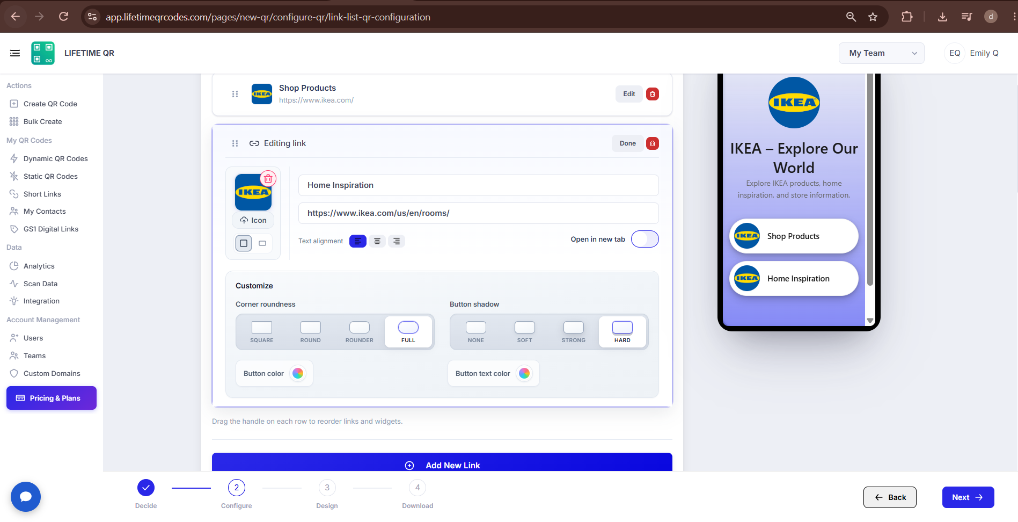Set button shadow to None

tap(476, 332)
